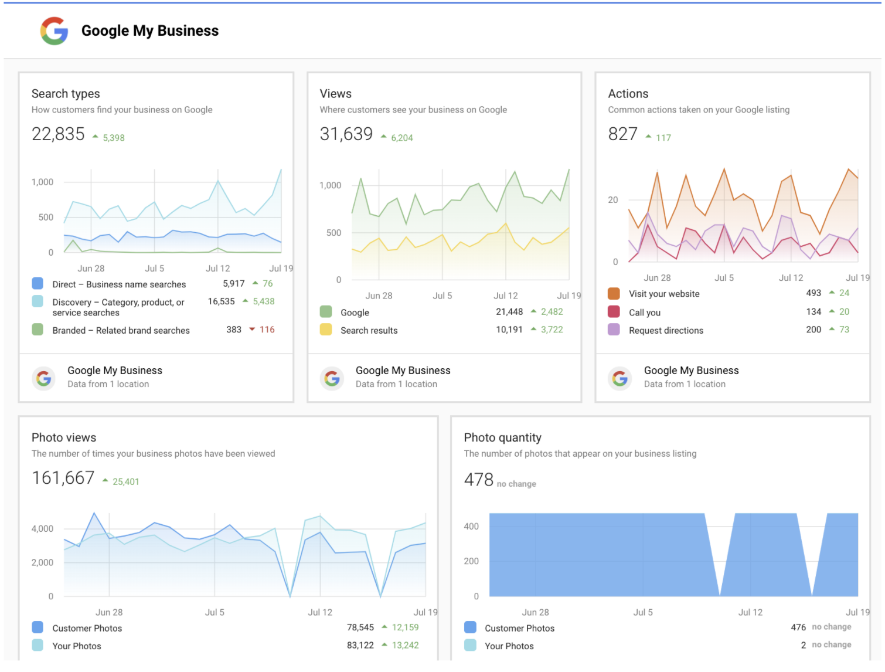Screen dimensions: 885x672
Task: Click Google My Business link under Actions
Action: (692, 371)
